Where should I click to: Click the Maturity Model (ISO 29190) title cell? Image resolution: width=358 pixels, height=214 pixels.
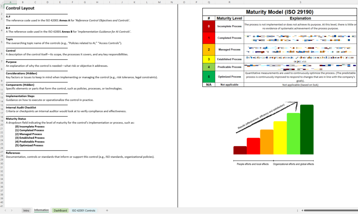point(279,12)
